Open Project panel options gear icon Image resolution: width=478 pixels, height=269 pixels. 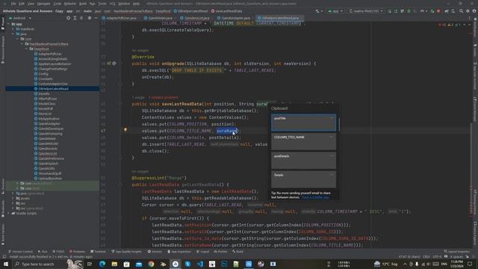point(90,18)
